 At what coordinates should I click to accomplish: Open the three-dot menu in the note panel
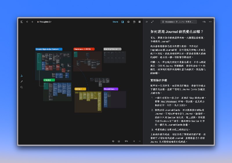coord(210,22)
